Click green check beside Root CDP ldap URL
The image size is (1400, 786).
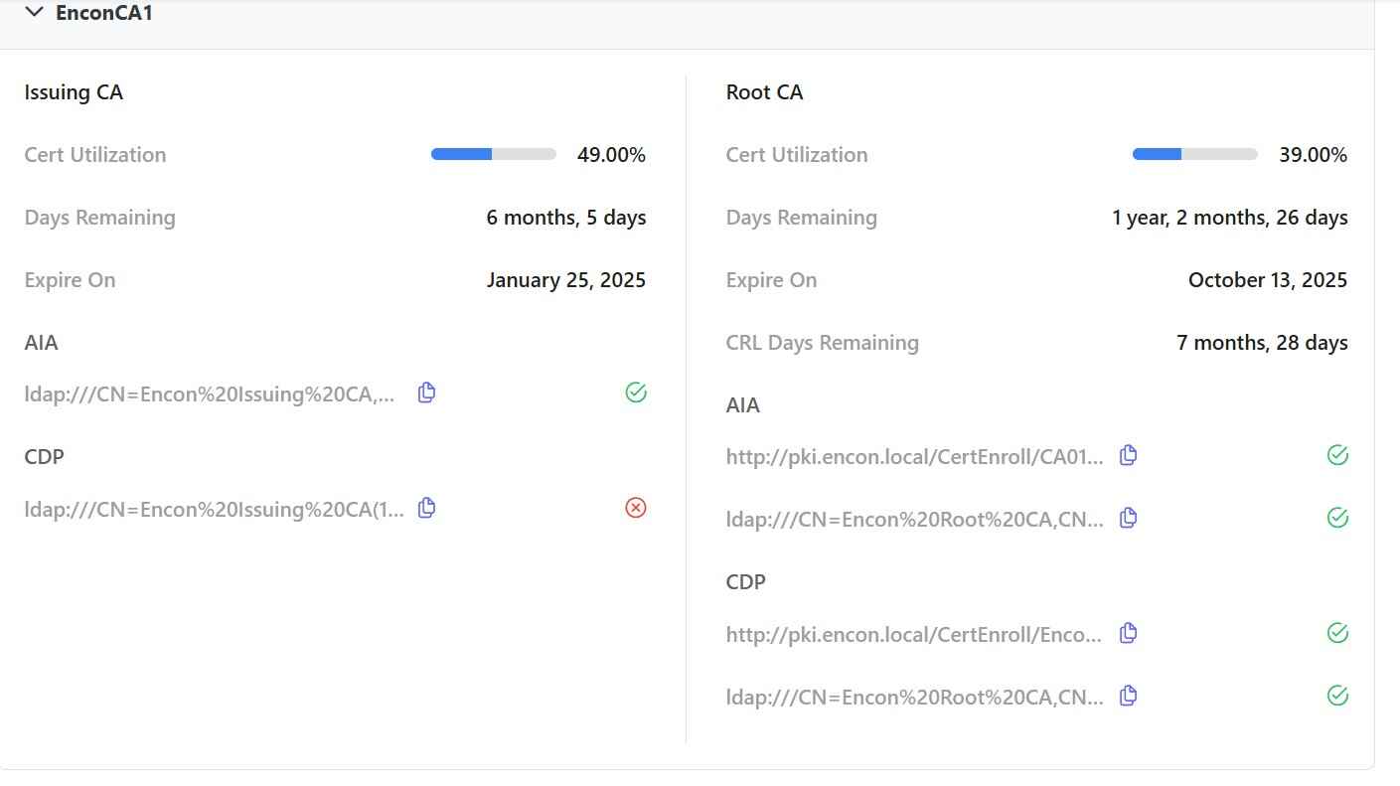pos(1337,696)
